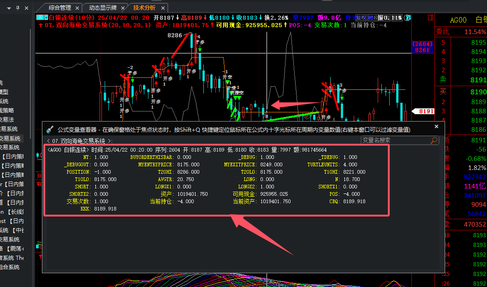Close the 公式变量查看器 dialog
The width and height of the screenshot is (487, 287).
[x=436, y=127]
